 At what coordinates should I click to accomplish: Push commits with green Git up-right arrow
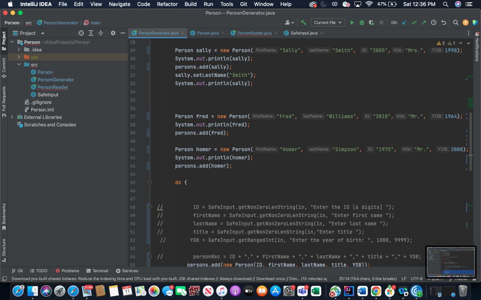tap(424, 22)
